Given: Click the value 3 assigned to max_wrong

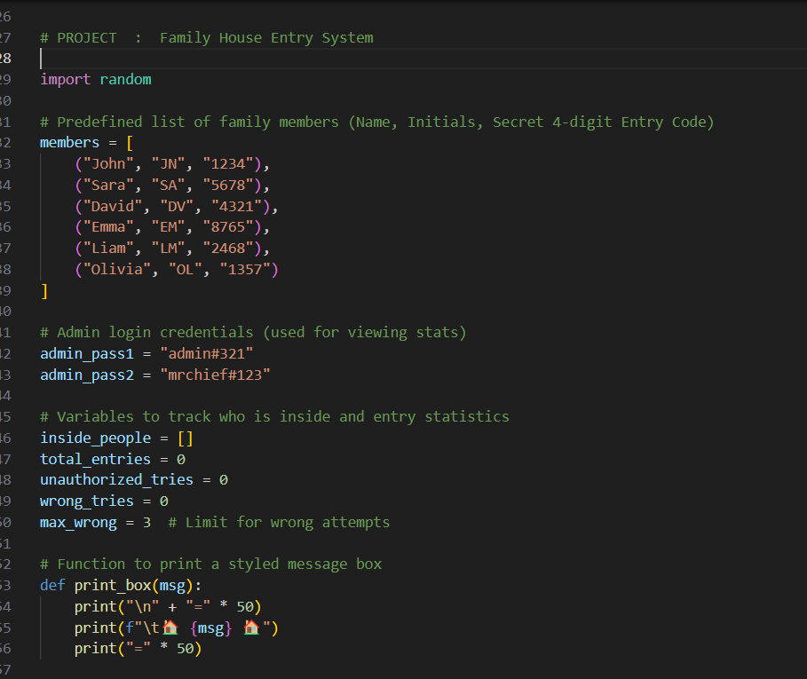Looking at the screenshot, I should click(146, 523).
